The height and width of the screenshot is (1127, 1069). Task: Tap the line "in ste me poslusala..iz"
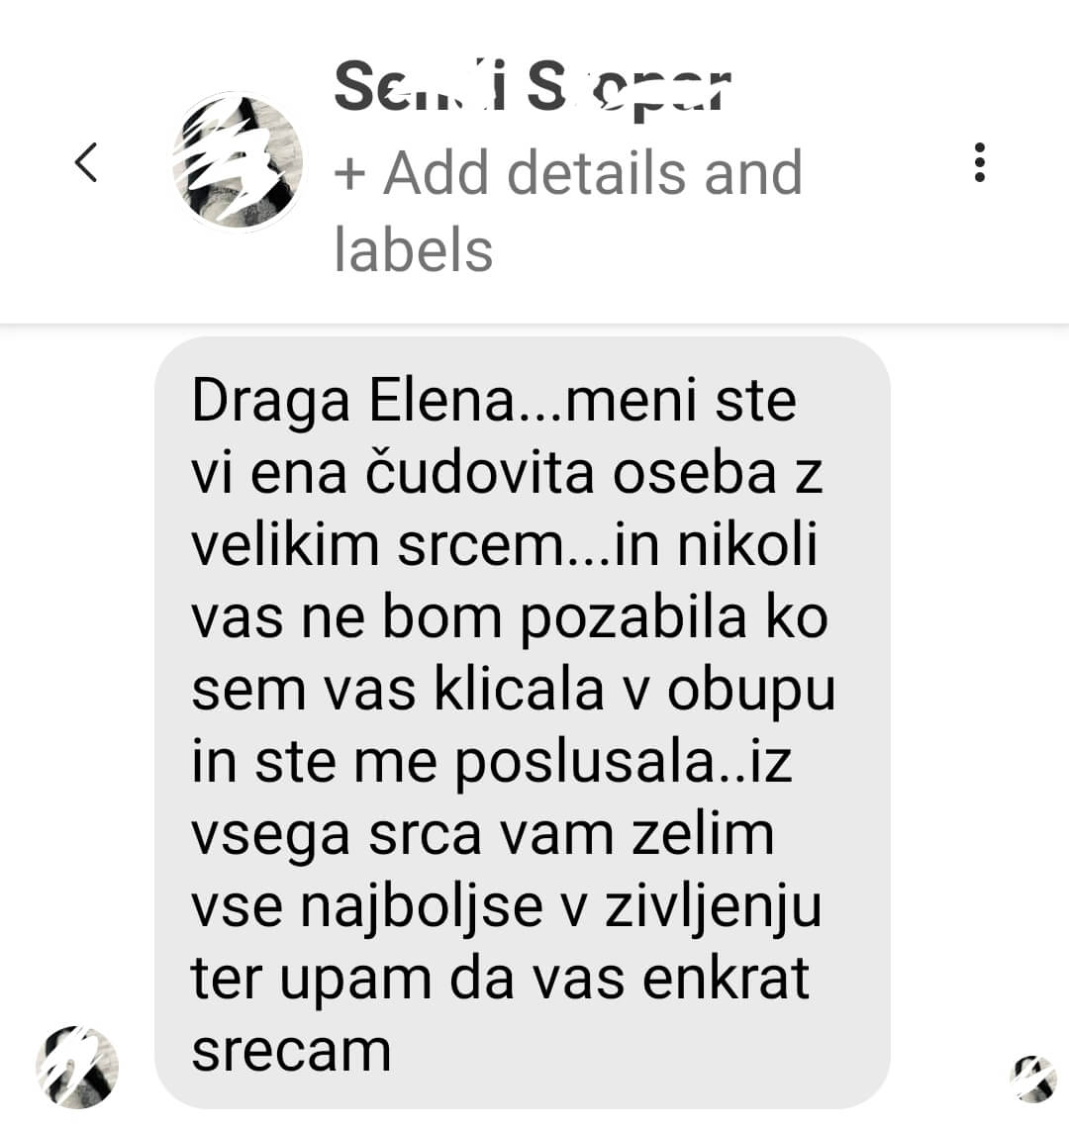tap(492, 763)
